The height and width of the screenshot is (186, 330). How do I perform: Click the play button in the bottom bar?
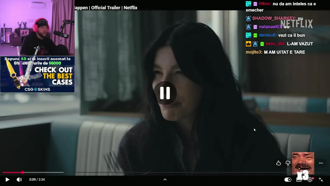pos(7,180)
